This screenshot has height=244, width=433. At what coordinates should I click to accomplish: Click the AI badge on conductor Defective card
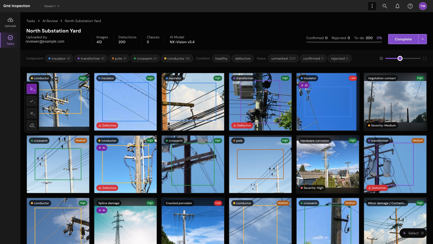pyautogui.click(x=102, y=148)
